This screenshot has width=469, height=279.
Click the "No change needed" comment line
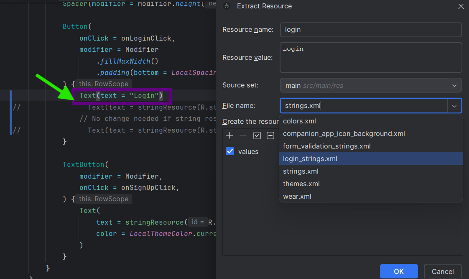pos(148,119)
